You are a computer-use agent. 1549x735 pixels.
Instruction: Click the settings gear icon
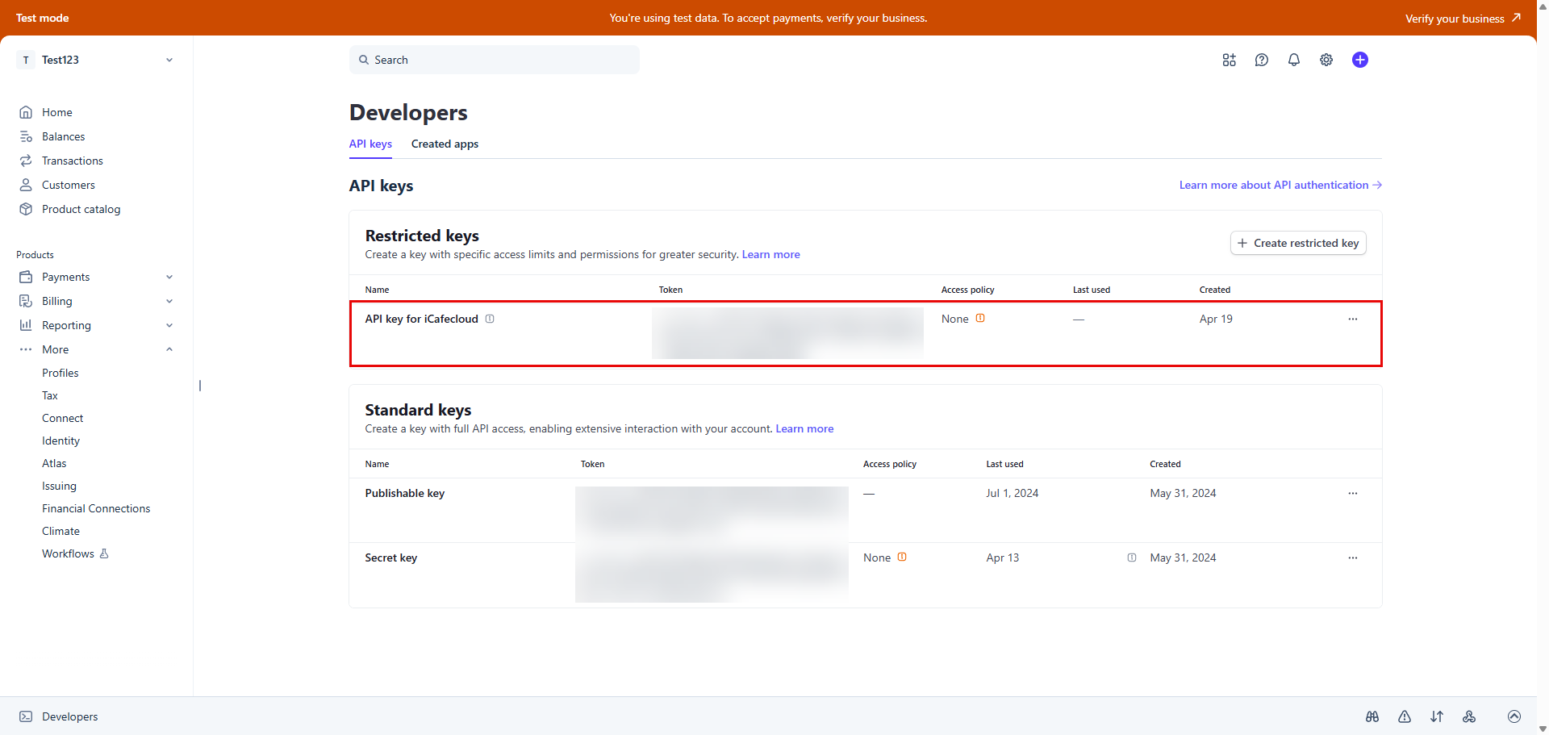click(1326, 60)
